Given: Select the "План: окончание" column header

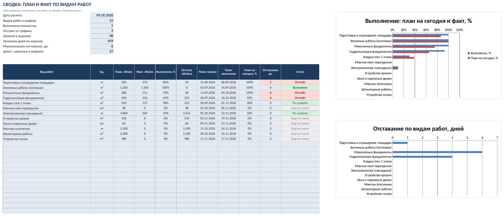Looking at the screenshot, I should (x=229, y=72).
